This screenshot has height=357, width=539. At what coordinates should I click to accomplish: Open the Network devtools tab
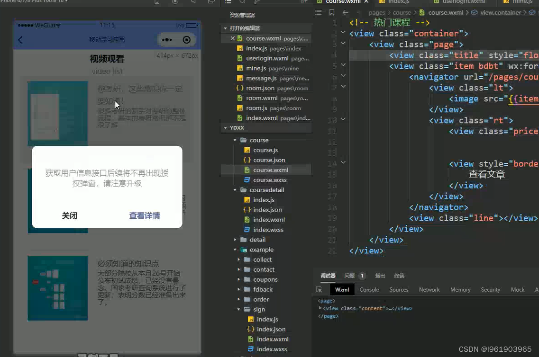click(429, 290)
